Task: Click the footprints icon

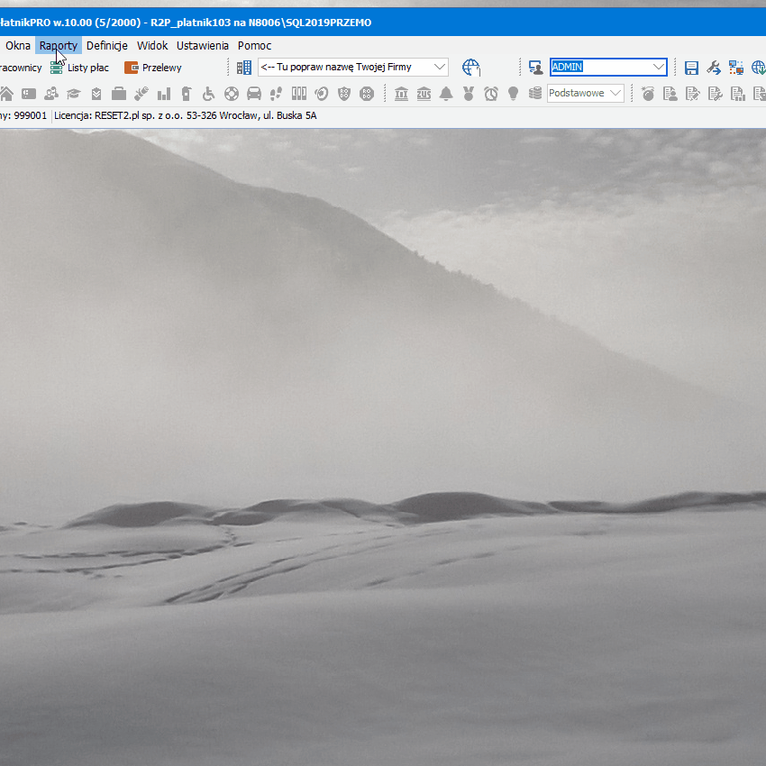Action: [x=276, y=94]
